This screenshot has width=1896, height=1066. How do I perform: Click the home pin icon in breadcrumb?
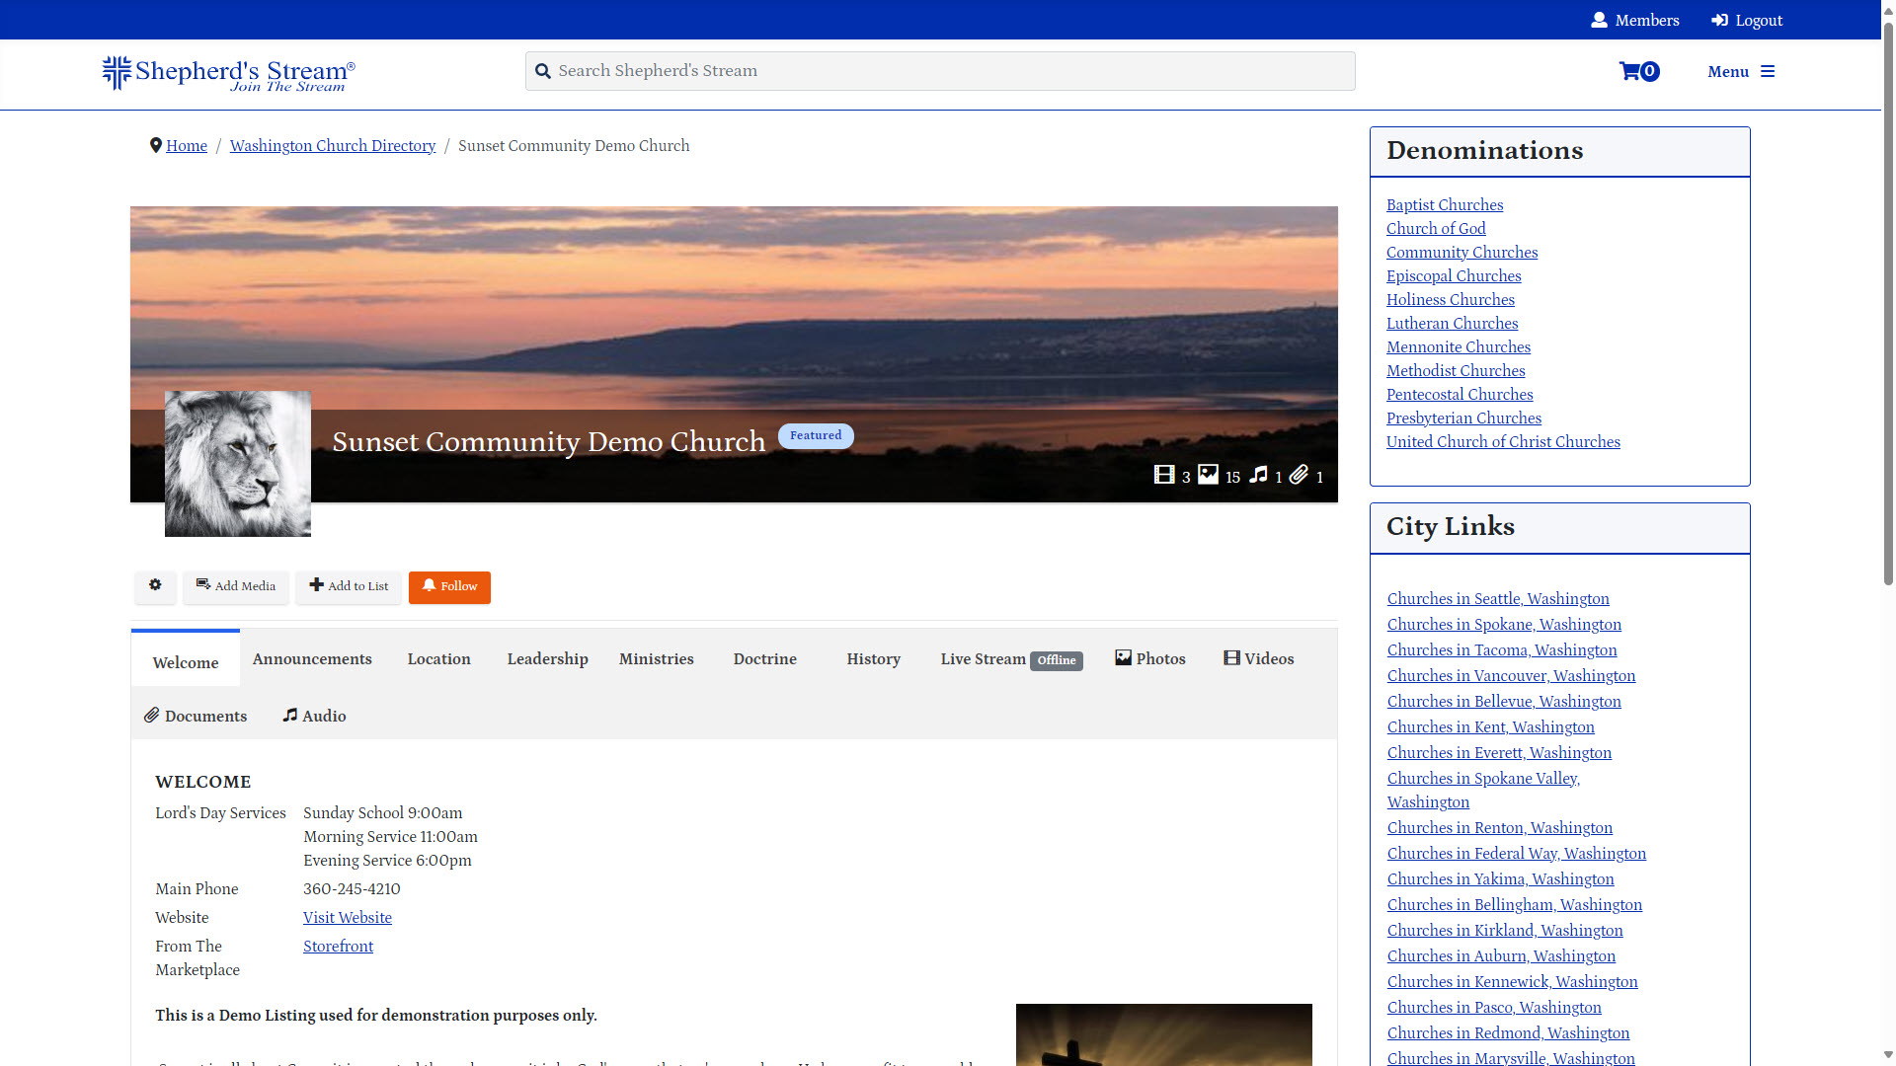coord(156,144)
